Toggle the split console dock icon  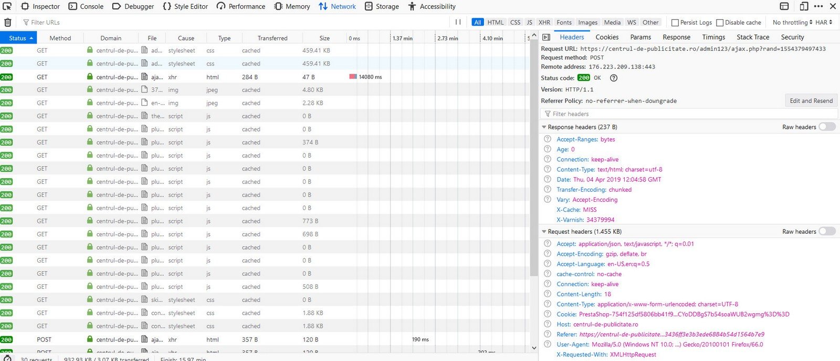784,6
